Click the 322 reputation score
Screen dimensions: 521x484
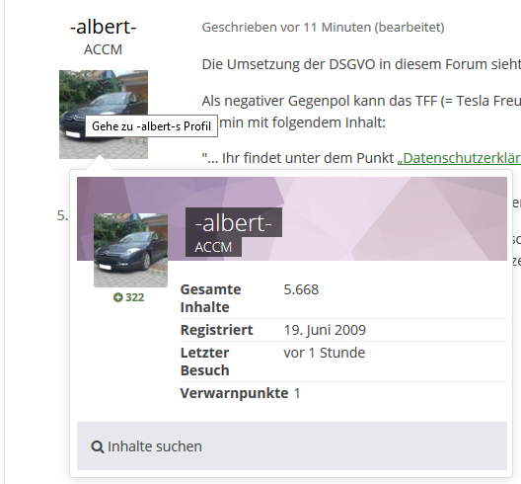[135, 297]
